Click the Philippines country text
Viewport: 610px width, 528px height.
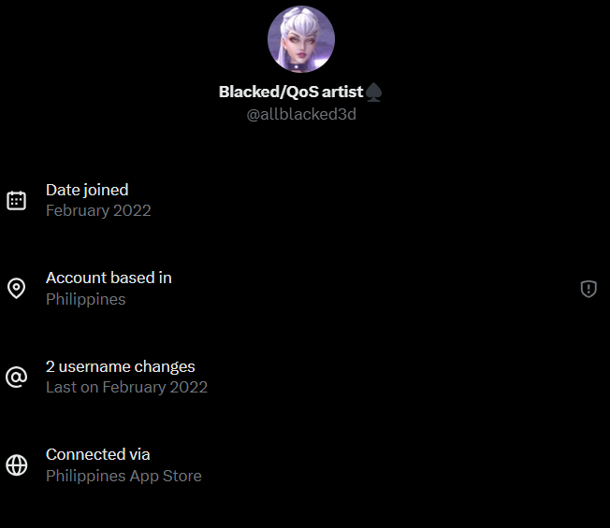tap(85, 299)
